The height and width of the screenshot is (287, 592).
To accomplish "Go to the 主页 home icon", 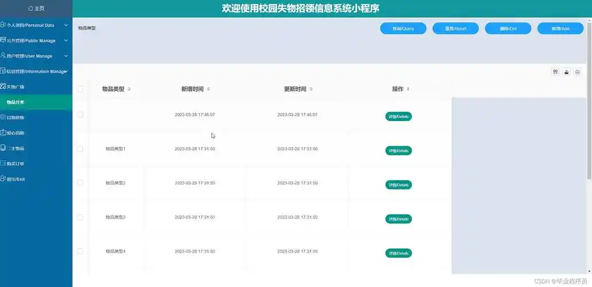I will (30, 8).
